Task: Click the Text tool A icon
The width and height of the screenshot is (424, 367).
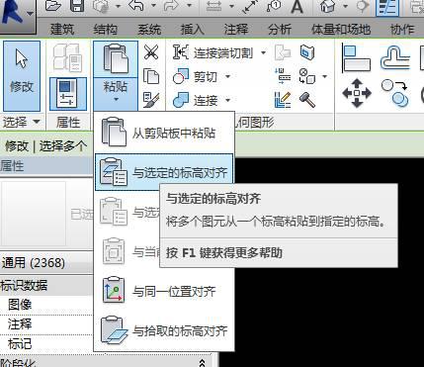Action: (x=297, y=6)
